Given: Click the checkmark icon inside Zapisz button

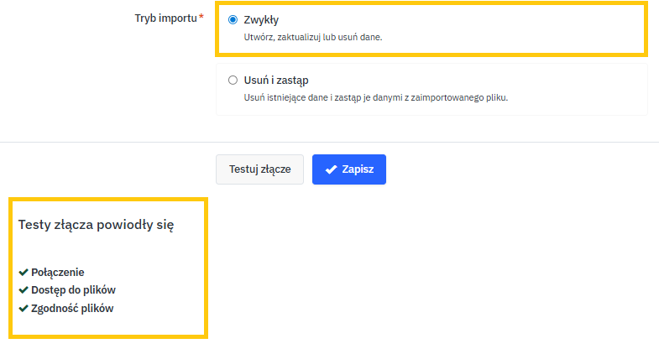Looking at the screenshot, I should [331, 169].
